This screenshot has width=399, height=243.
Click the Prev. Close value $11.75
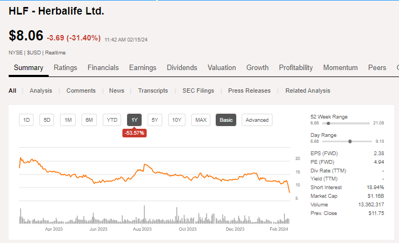point(376,213)
